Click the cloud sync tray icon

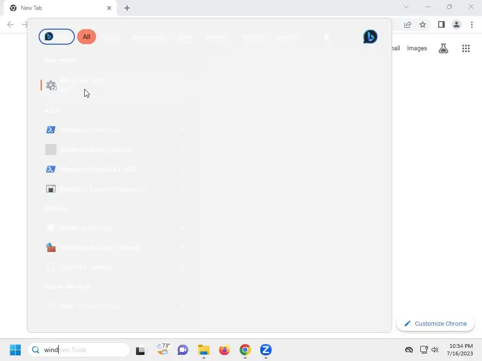[409, 350]
